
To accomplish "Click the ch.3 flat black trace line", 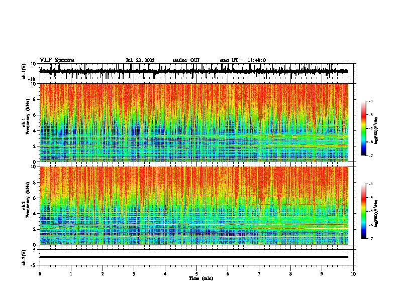I will tap(194, 257).
